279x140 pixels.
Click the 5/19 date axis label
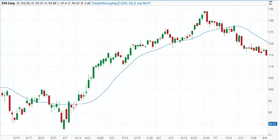(x=137, y=138)
